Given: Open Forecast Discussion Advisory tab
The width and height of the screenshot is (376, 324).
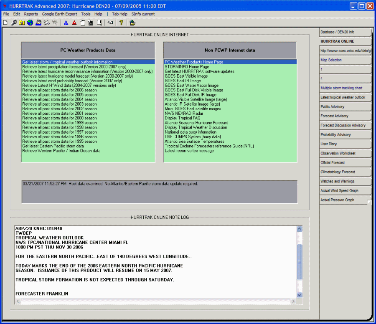Looking at the screenshot, I should (x=345, y=126).
